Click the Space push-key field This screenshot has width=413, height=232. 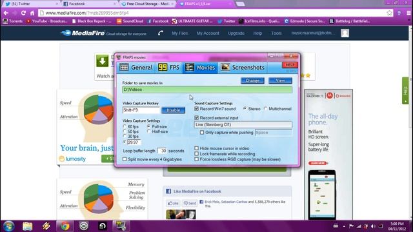point(274,133)
